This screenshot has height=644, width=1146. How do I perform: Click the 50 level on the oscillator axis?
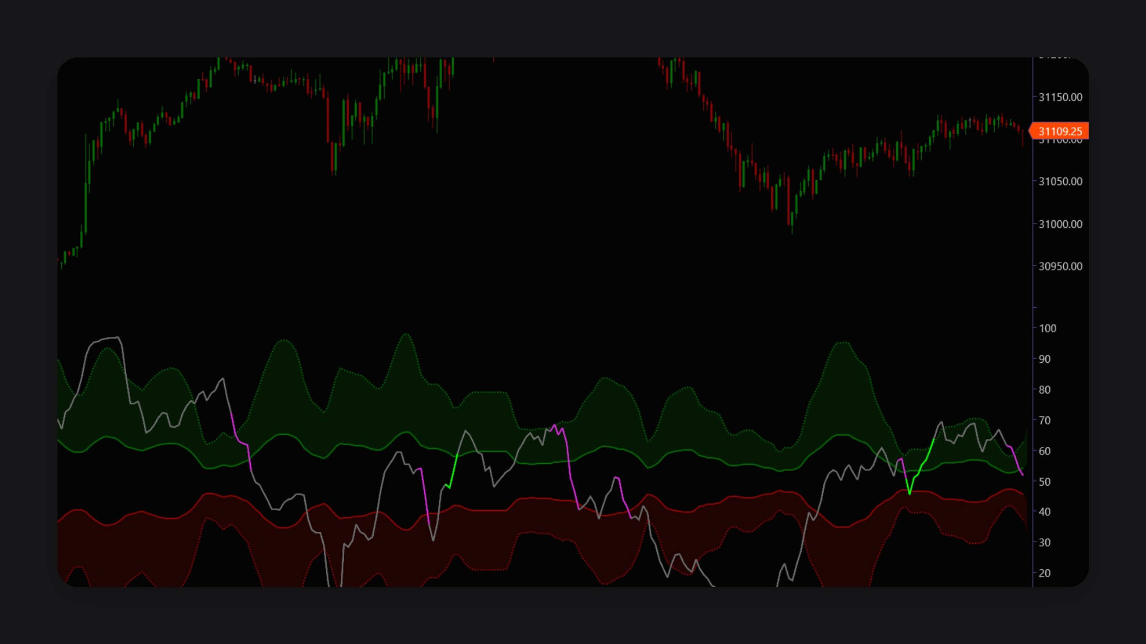coord(1045,482)
